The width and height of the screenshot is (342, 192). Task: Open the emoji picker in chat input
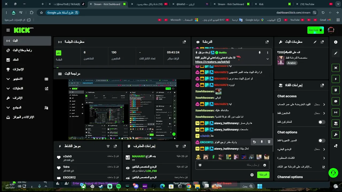(x=265, y=165)
